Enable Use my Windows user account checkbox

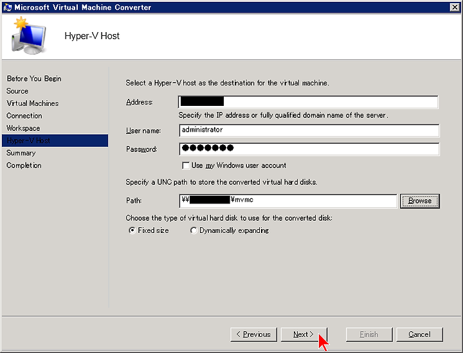tap(186, 166)
